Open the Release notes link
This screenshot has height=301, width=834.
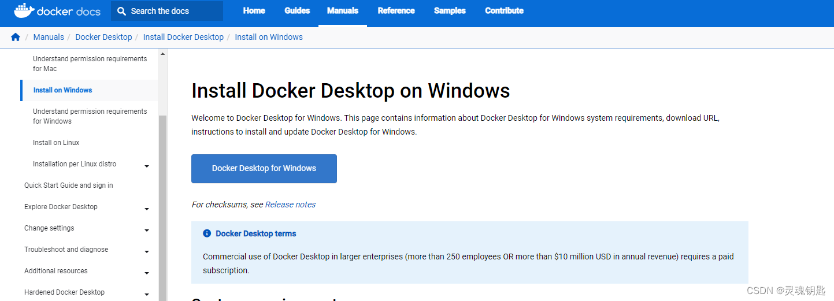click(290, 205)
